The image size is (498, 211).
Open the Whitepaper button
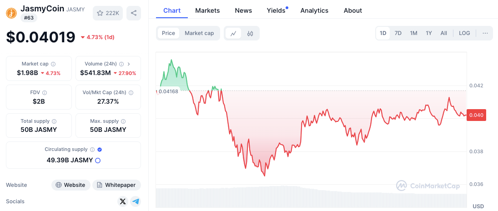pyautogui.click(x=116, y=185)
